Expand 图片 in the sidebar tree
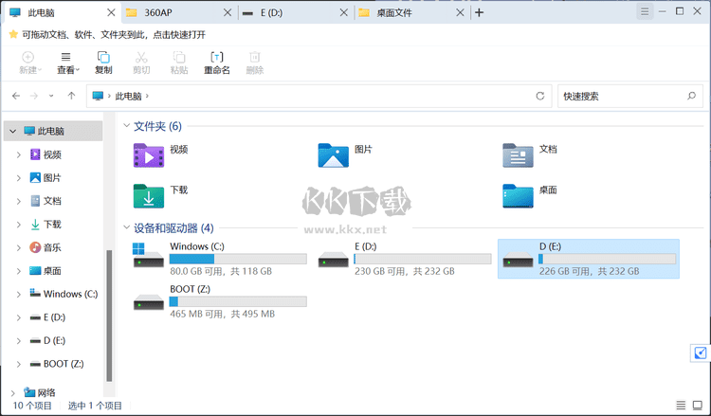 coord(19,178)
